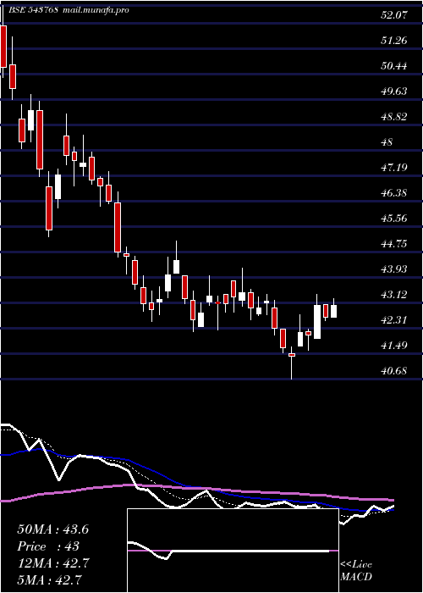Click the Price : 43 readout
This screenshot has height=593, width=423.
point(48,546)
